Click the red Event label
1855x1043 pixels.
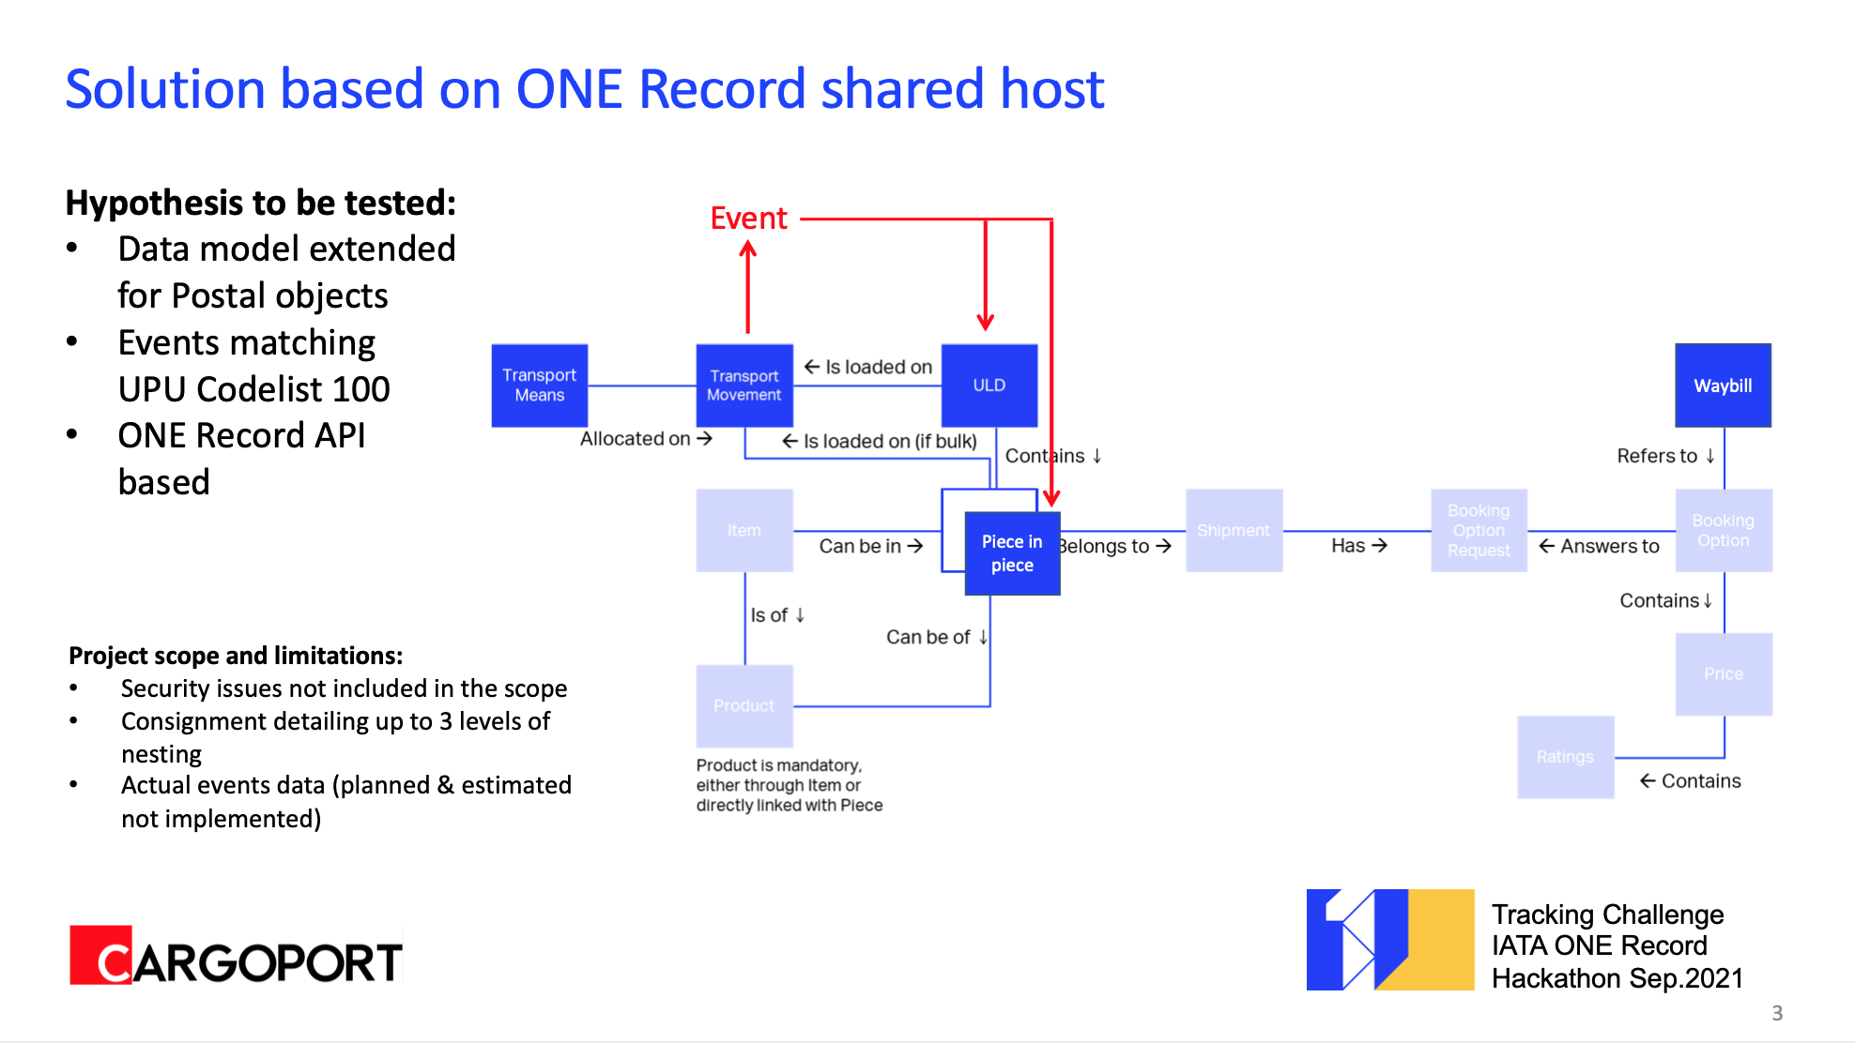point(748,219)
